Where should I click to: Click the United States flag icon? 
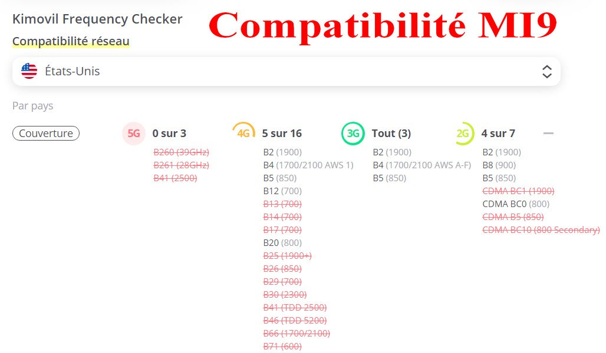[x=29, y=71]
